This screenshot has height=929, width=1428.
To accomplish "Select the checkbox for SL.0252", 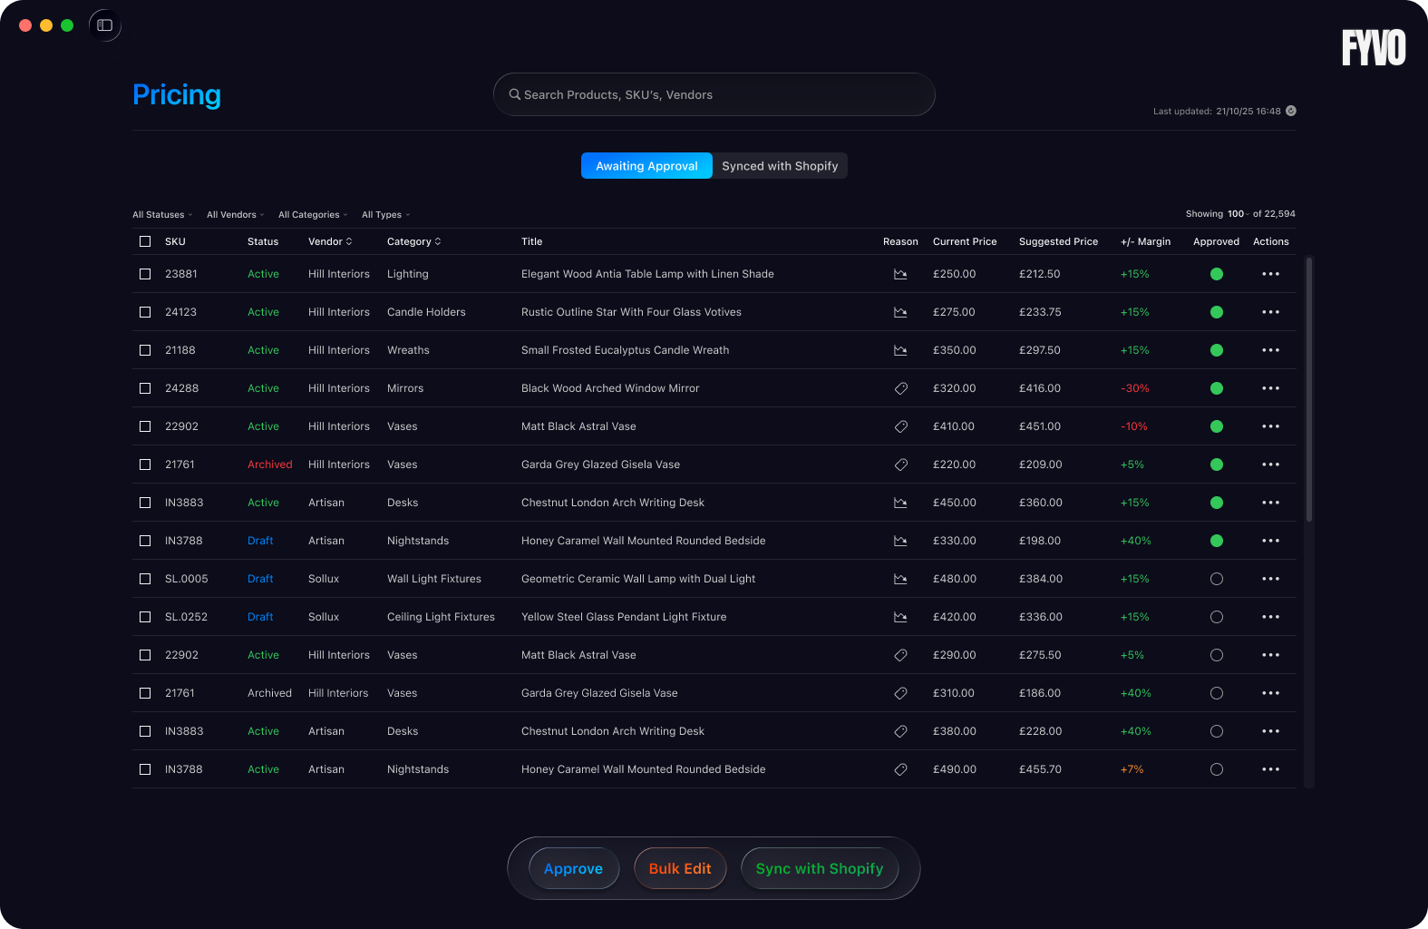I will (145, 617).
